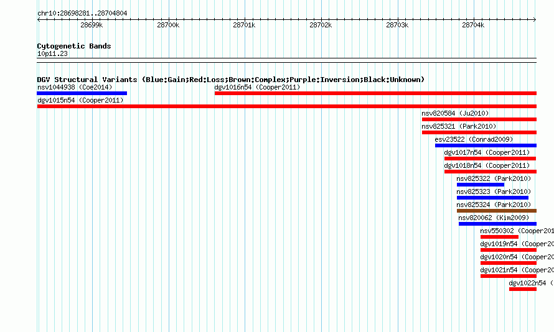554x332 pixels.
Task: Select the blue esv23522 gain bar
Action: point(486,145)
